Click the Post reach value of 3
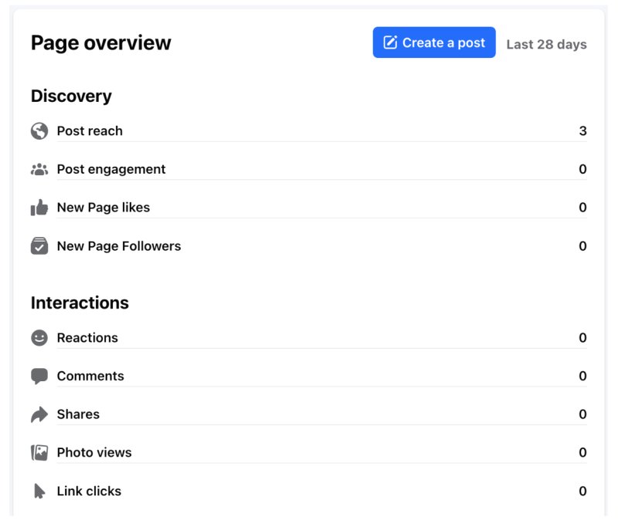Viewport: 618px width, 524px height. pos(582,131)
